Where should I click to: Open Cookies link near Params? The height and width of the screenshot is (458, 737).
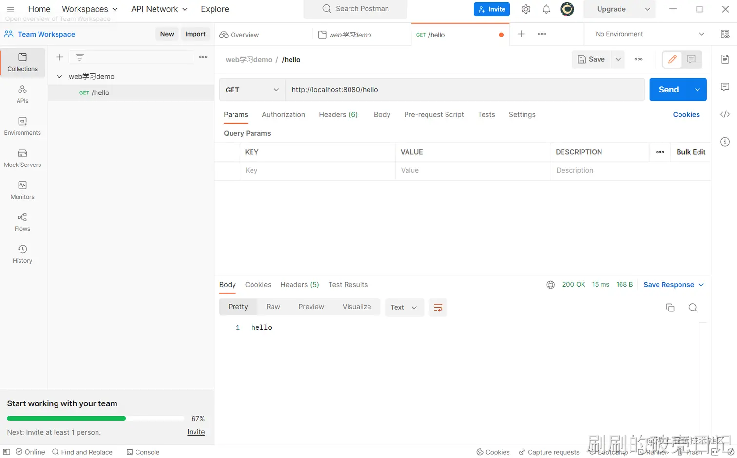686,115
